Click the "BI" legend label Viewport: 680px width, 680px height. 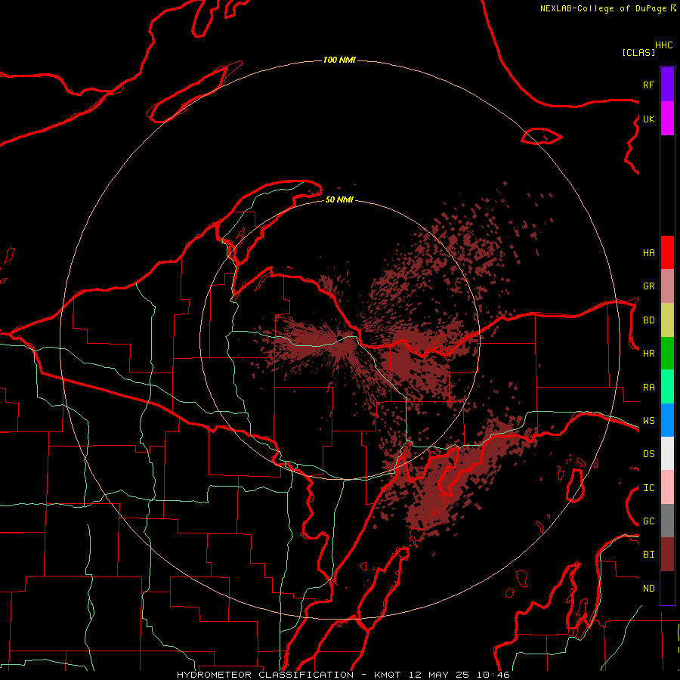pyautogui.click(x=648, y=555)
